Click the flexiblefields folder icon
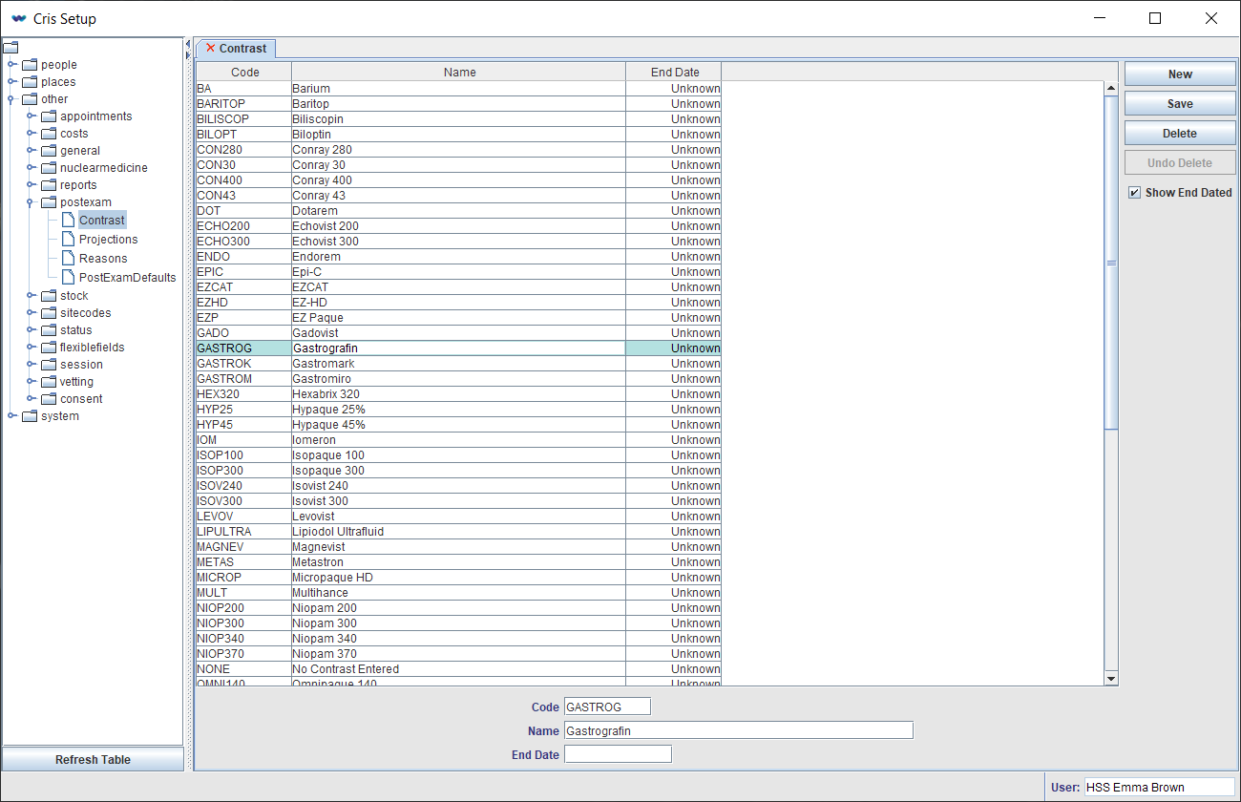 [x=49, y=348]
